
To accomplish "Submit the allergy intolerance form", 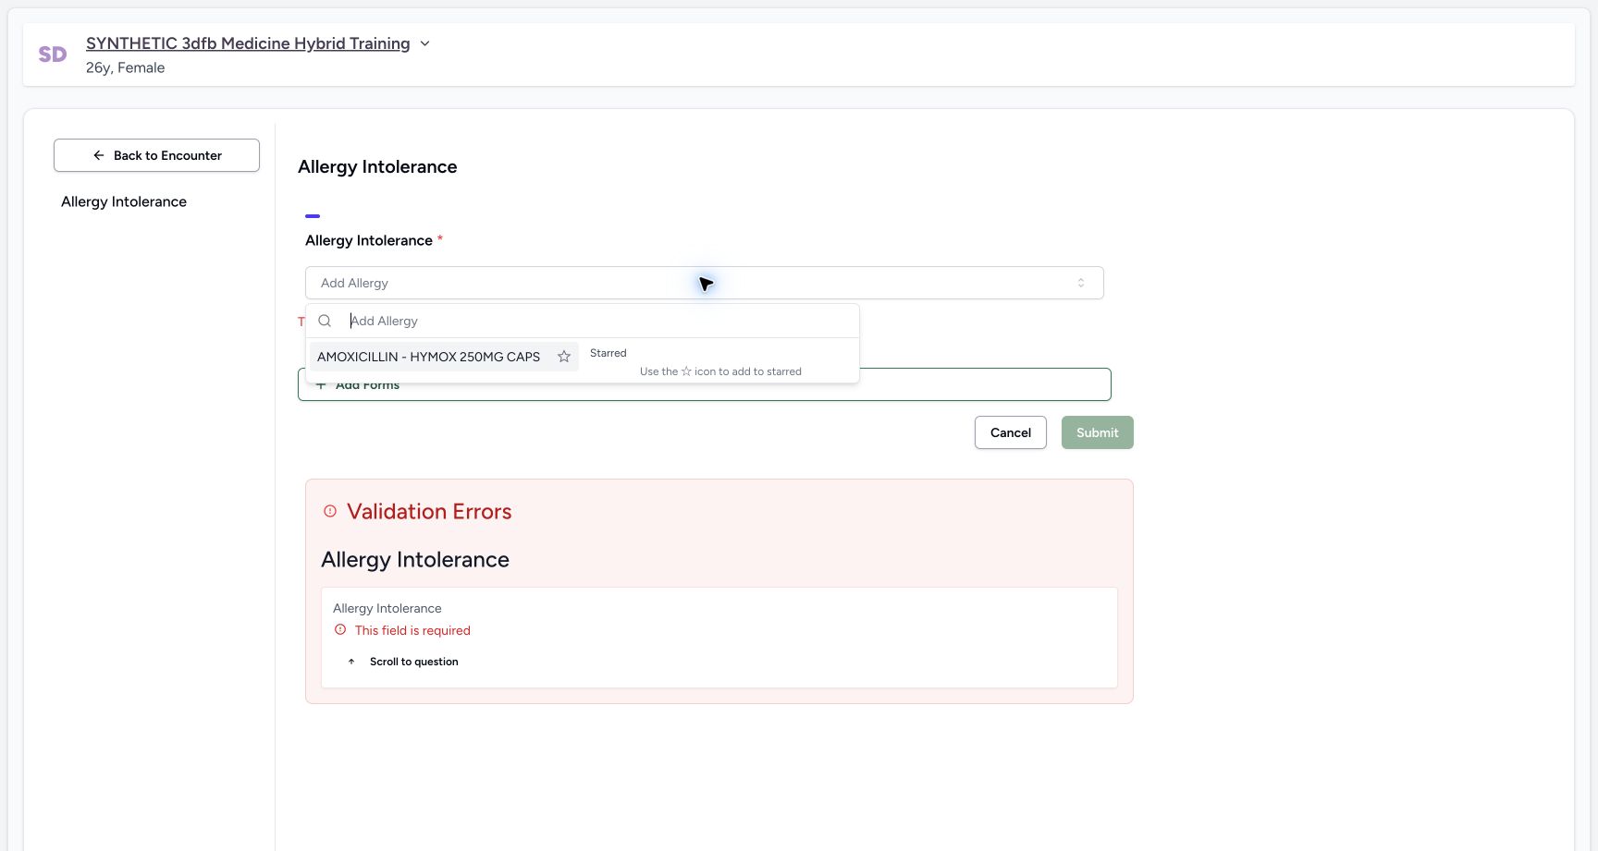I will point(1098,432).
